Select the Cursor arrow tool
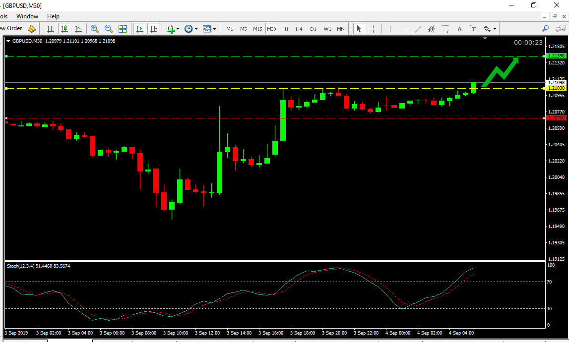The image size is (569, 342). click(x=359, y=29)
